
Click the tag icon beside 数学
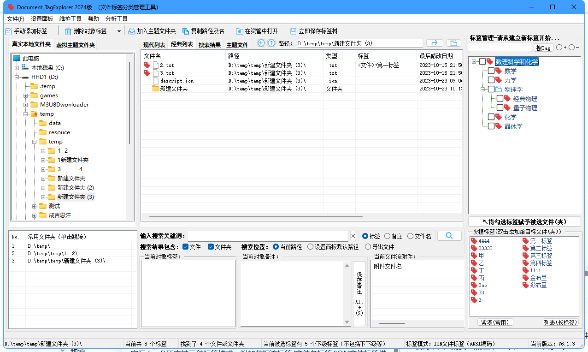(499, 71)
